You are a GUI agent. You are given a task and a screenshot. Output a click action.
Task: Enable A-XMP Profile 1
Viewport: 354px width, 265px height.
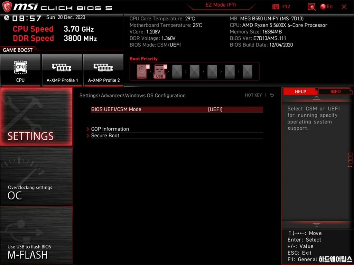[x=62, y=70]
